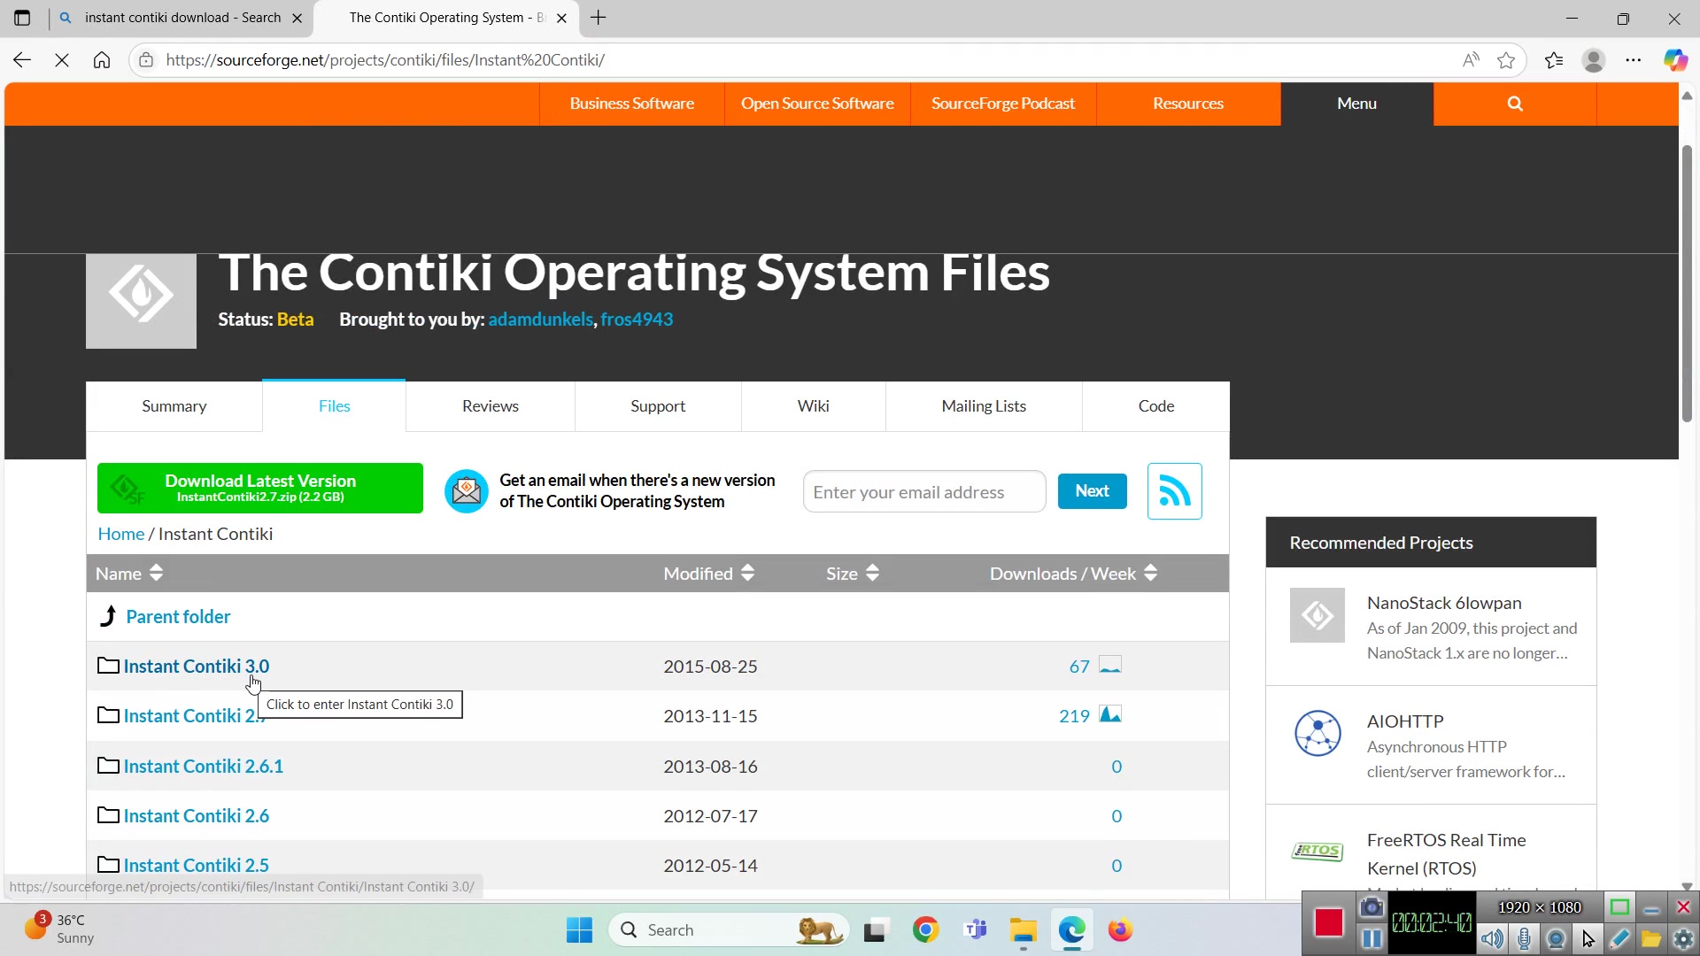Image resolution: width=1700 pixels, height=956 pixels.
Task: Stop page loading with X button
Action: 62,60
